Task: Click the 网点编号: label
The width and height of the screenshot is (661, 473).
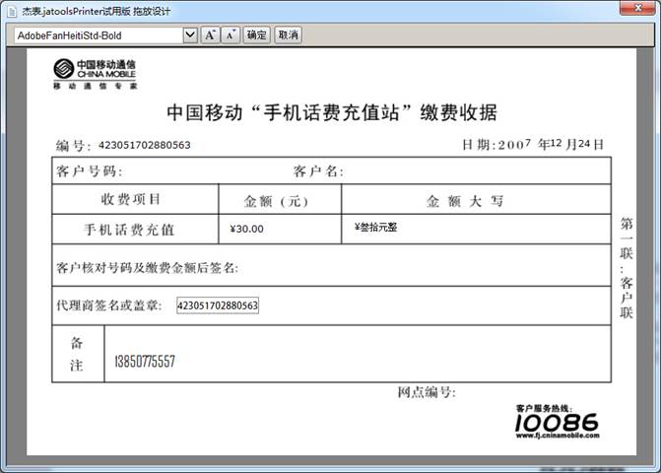Action: click(427, 392)
